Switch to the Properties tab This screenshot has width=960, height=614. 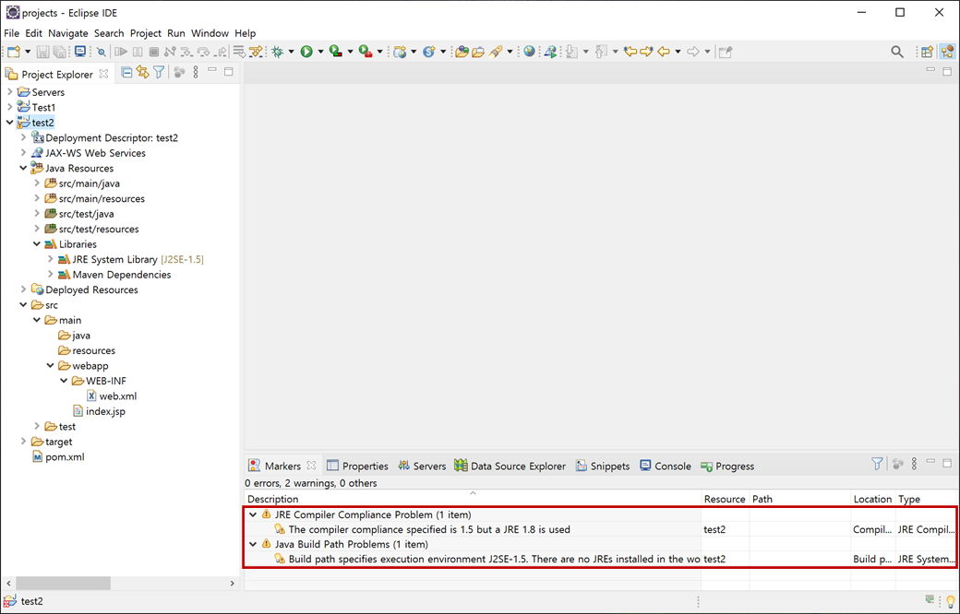click(357, 466)
